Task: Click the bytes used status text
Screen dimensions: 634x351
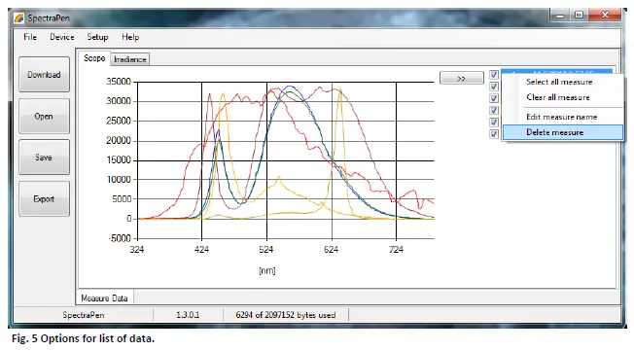Action: [286, 315]
